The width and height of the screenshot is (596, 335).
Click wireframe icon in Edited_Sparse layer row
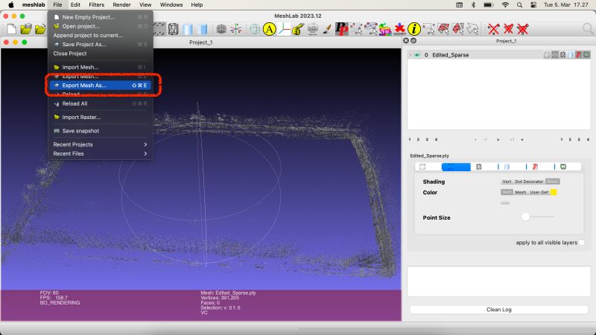click(562, 54)
